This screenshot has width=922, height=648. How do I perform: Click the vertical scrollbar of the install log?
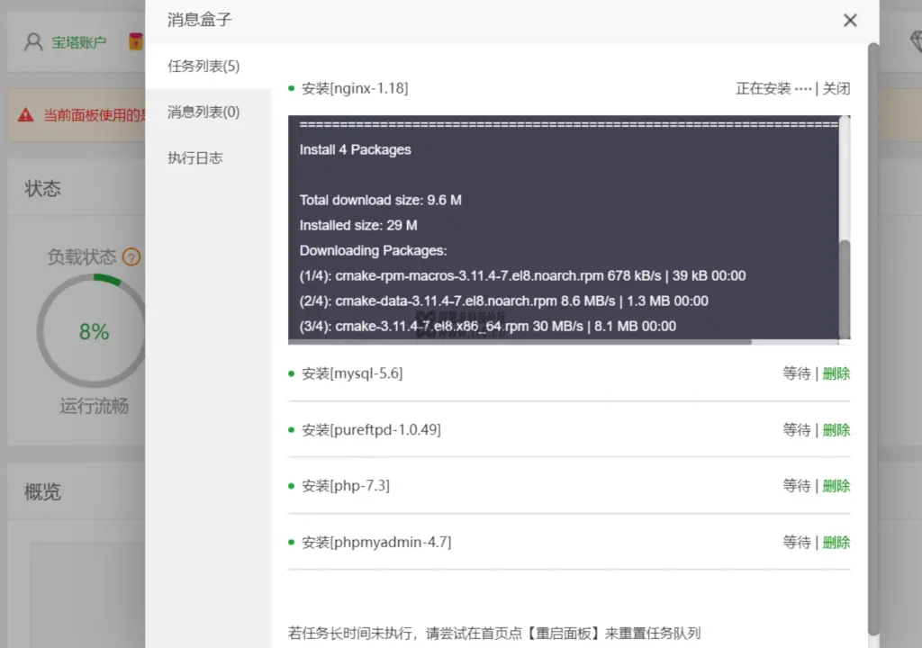tap(845, 288)
